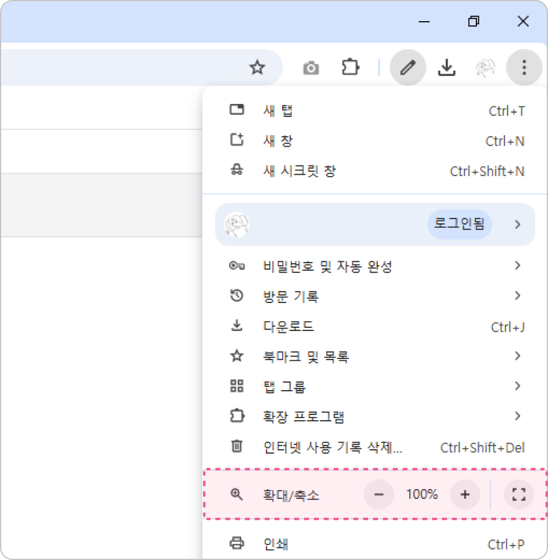Image resolution: width=548 pixels, height=560 pixels.
Task: Select 새 시크릿 창 menu item
Action: coord(374,171)
